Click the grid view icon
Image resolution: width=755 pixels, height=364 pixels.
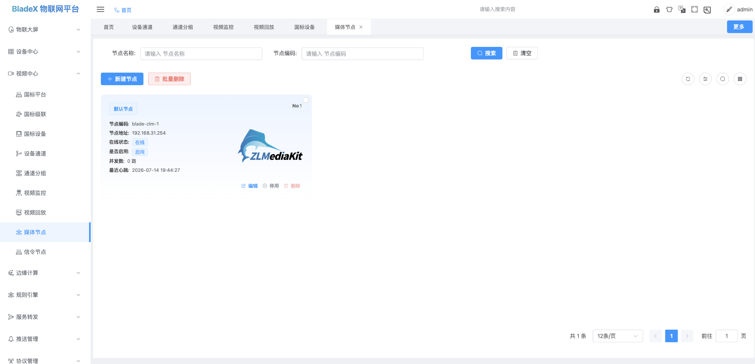(740, 79)
